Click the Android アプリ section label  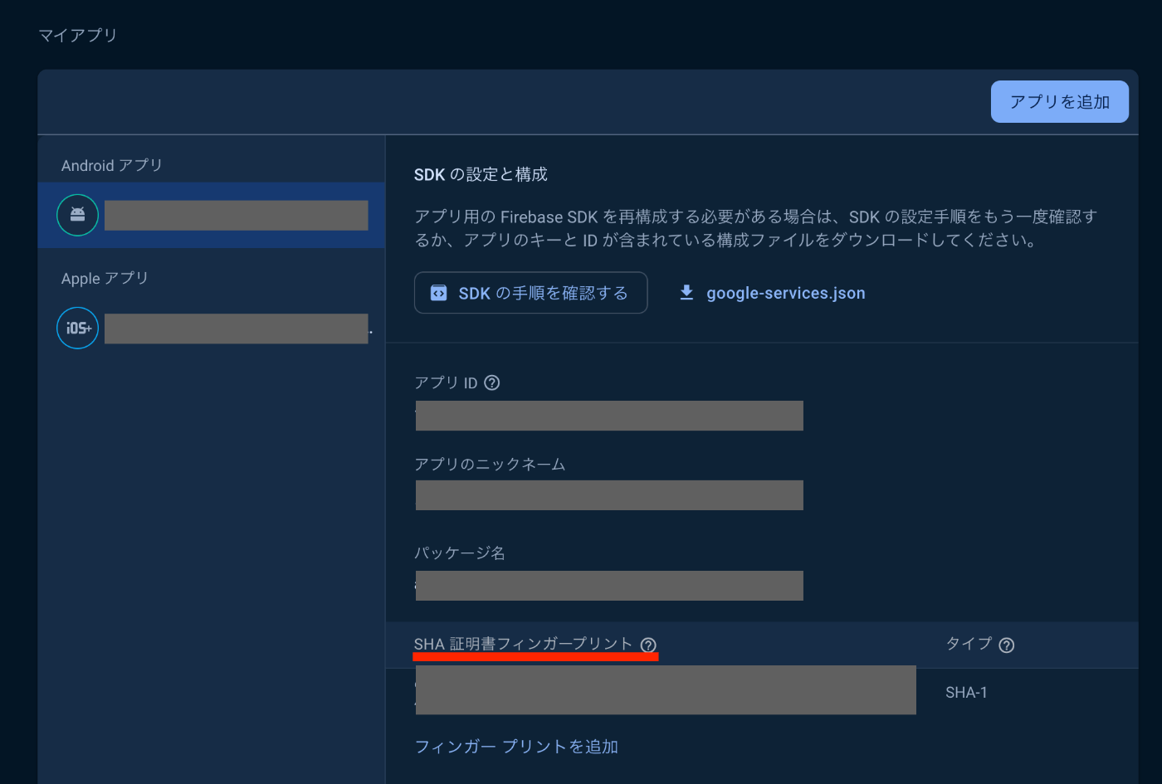pos(112,165)
